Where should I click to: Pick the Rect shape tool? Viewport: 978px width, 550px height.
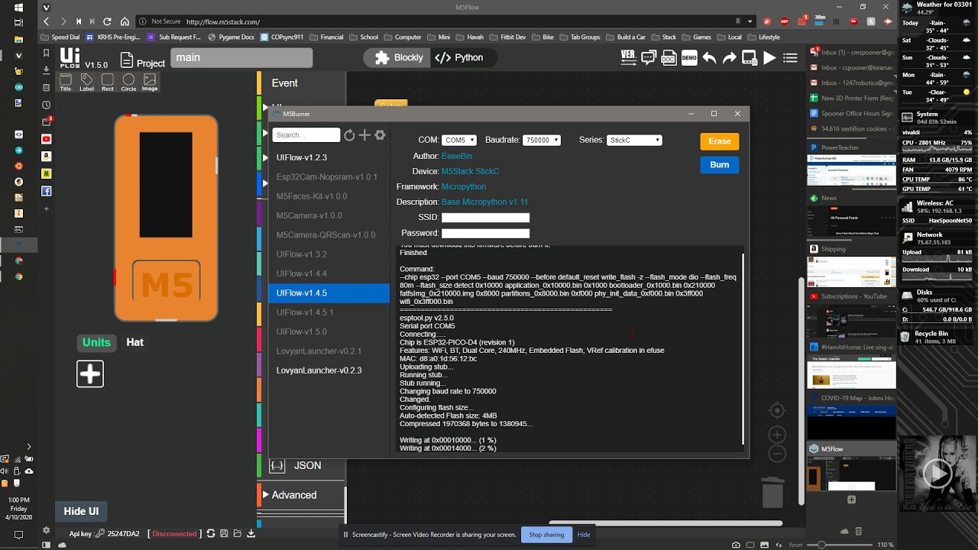(x=108, y=82)
